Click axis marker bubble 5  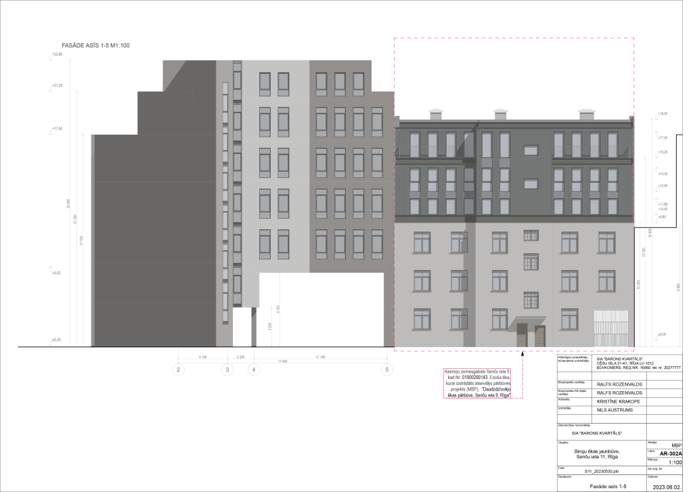[x=387, y=370]
